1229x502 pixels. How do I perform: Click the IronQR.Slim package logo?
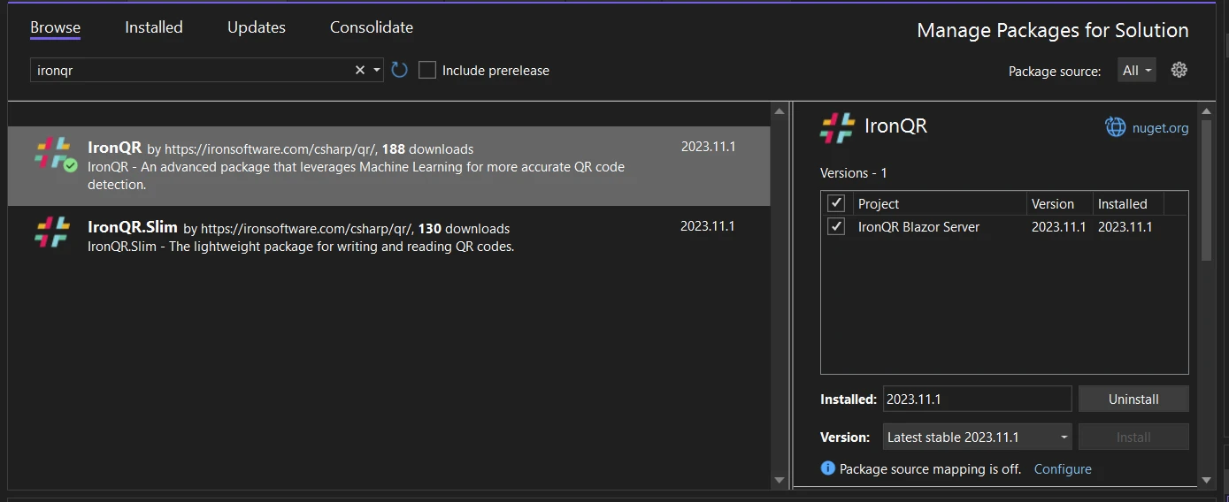pos(53,232)
